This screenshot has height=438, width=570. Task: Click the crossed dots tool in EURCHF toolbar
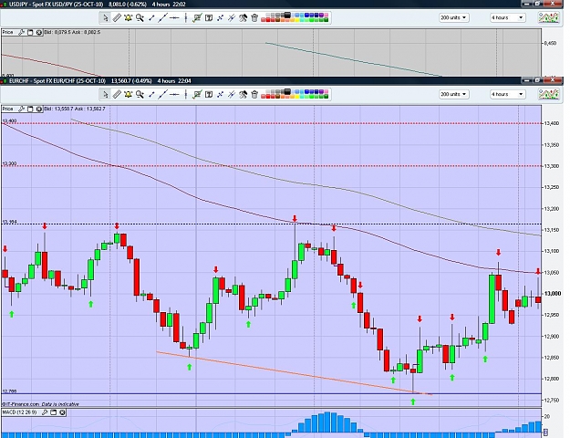[x=220, y=95]
